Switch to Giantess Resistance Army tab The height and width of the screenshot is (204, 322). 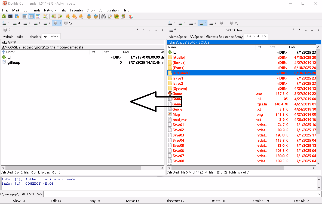(x=224, y=36)
